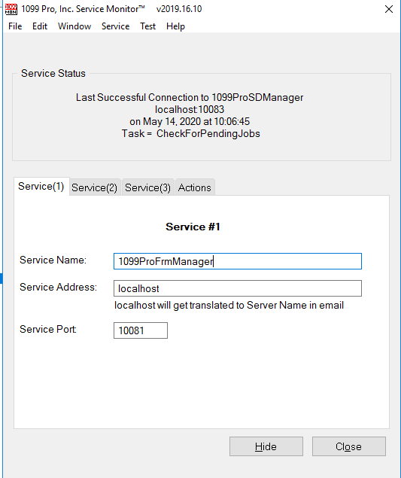Switch to the Service(3) tab
401x478 pixels.
147,187
